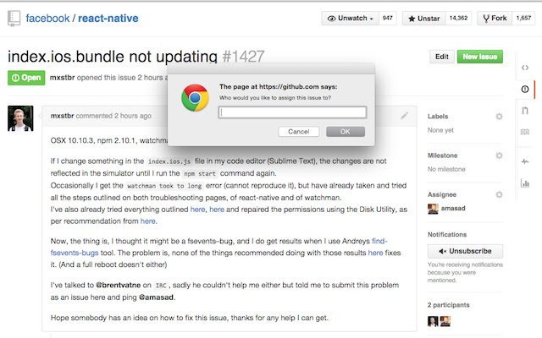Click mxstbr in the comment header
The width and height of the screenshot is (542, 338).
(62, 116)
